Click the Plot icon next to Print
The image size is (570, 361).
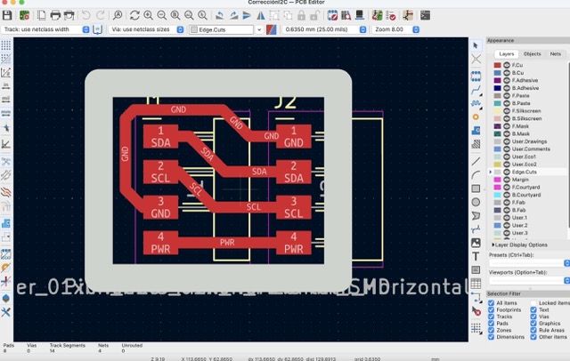click(69, 15)
